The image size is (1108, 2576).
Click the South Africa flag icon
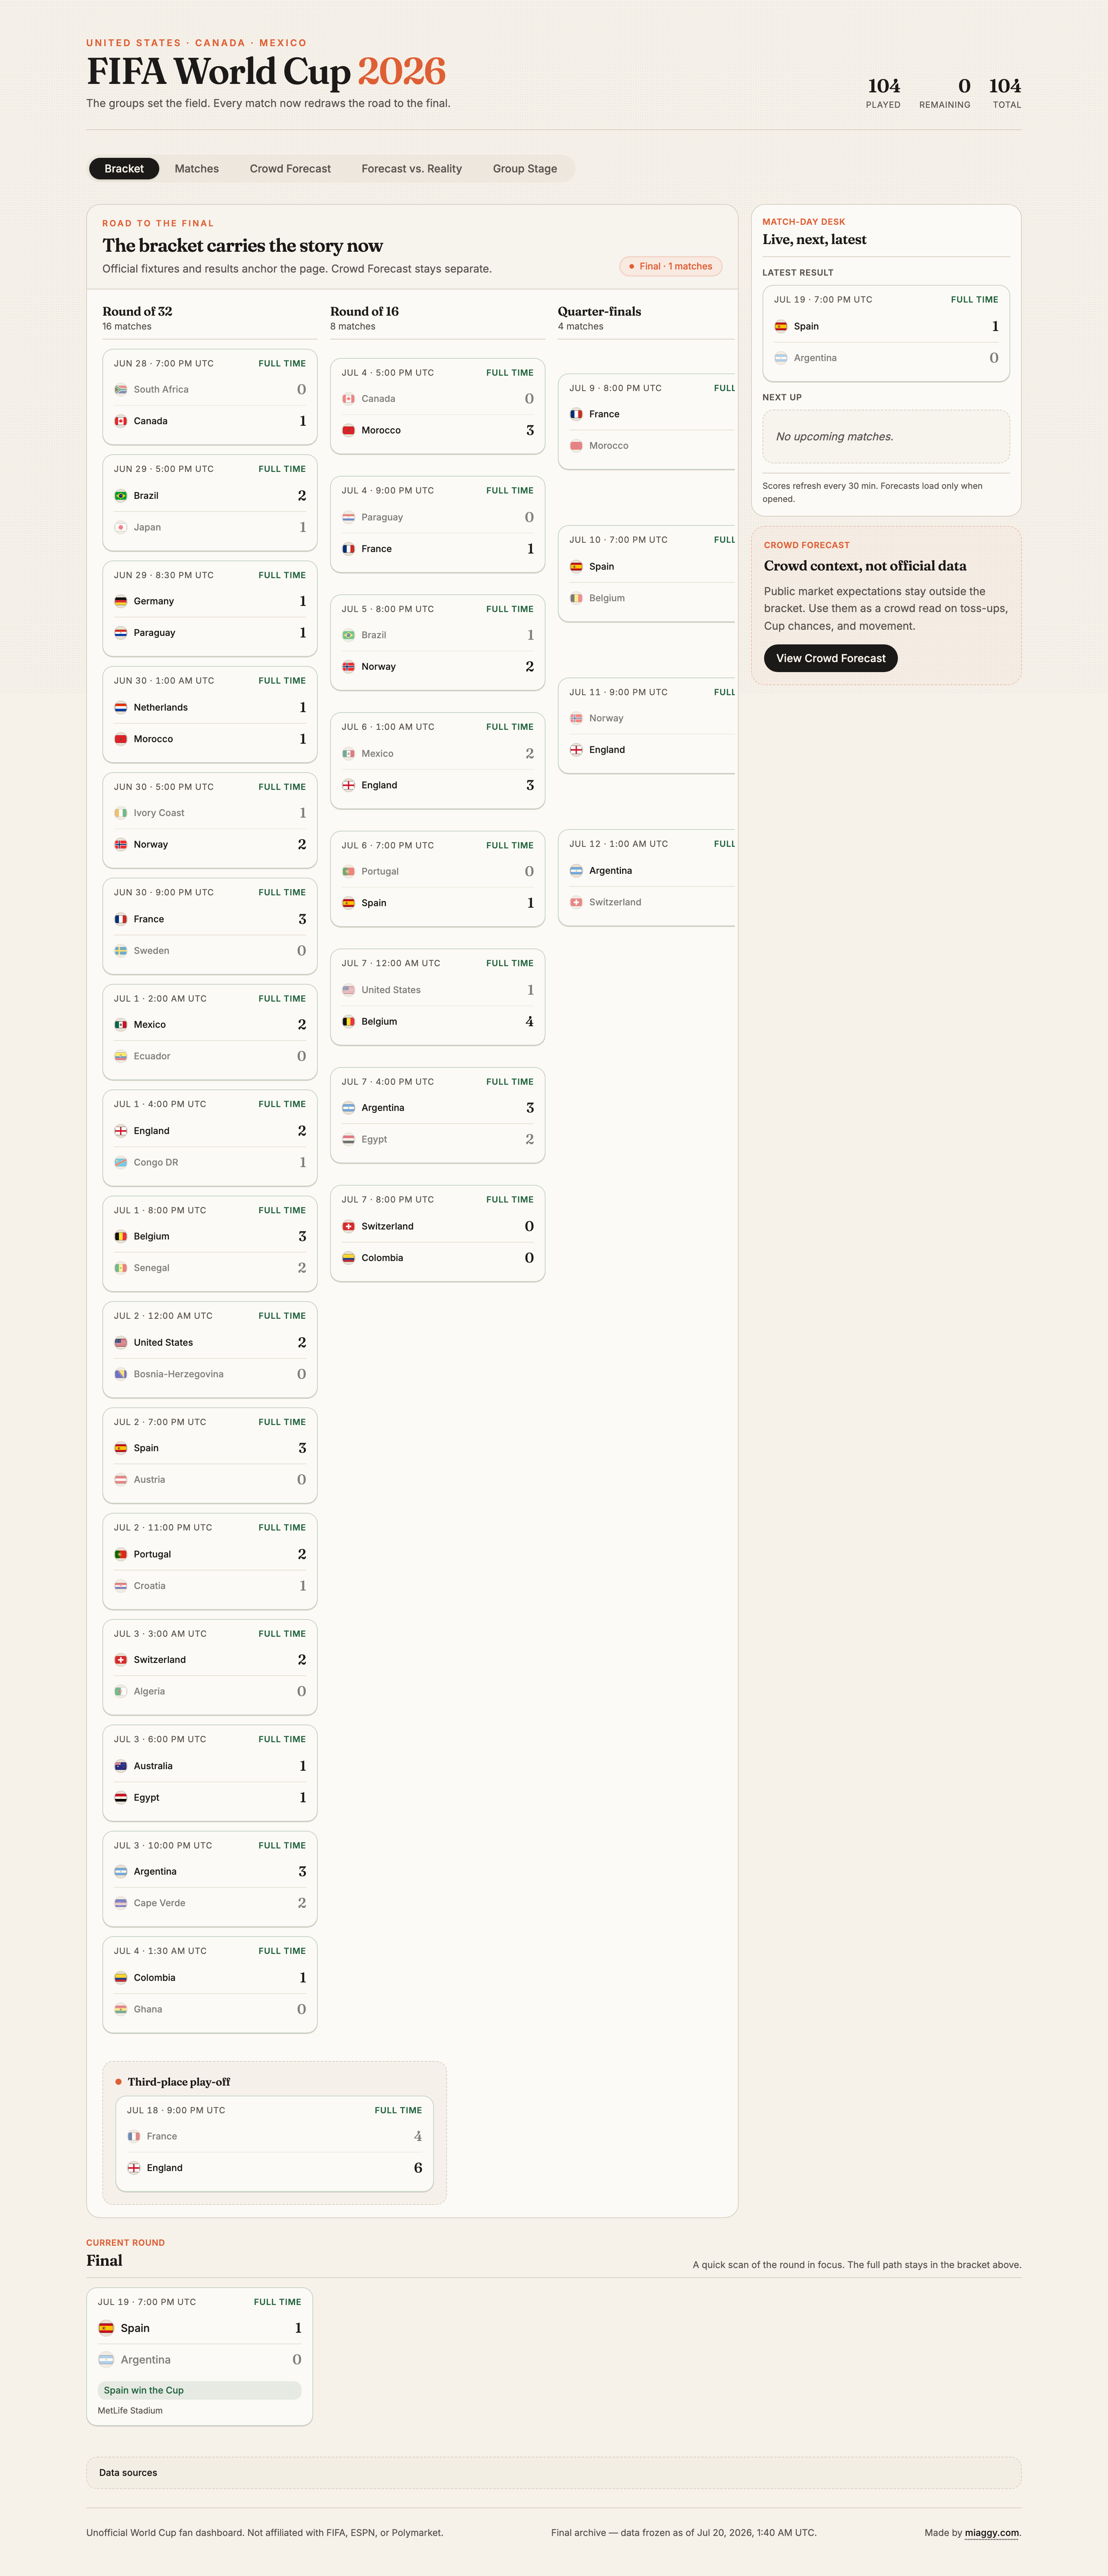click(121, 389)
